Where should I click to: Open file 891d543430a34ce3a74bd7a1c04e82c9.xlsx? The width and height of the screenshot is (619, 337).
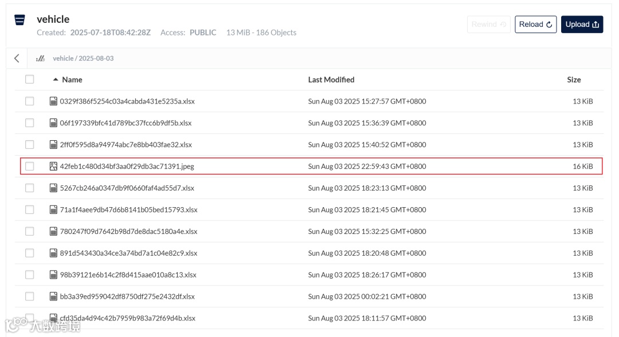point(129,253)
